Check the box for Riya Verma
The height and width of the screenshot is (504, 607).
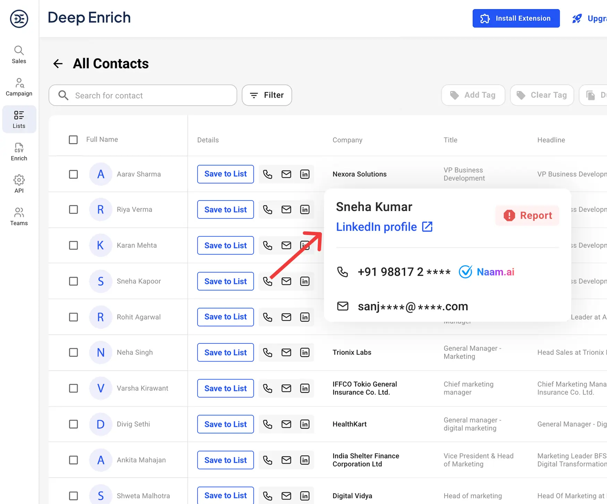[73, 210]
